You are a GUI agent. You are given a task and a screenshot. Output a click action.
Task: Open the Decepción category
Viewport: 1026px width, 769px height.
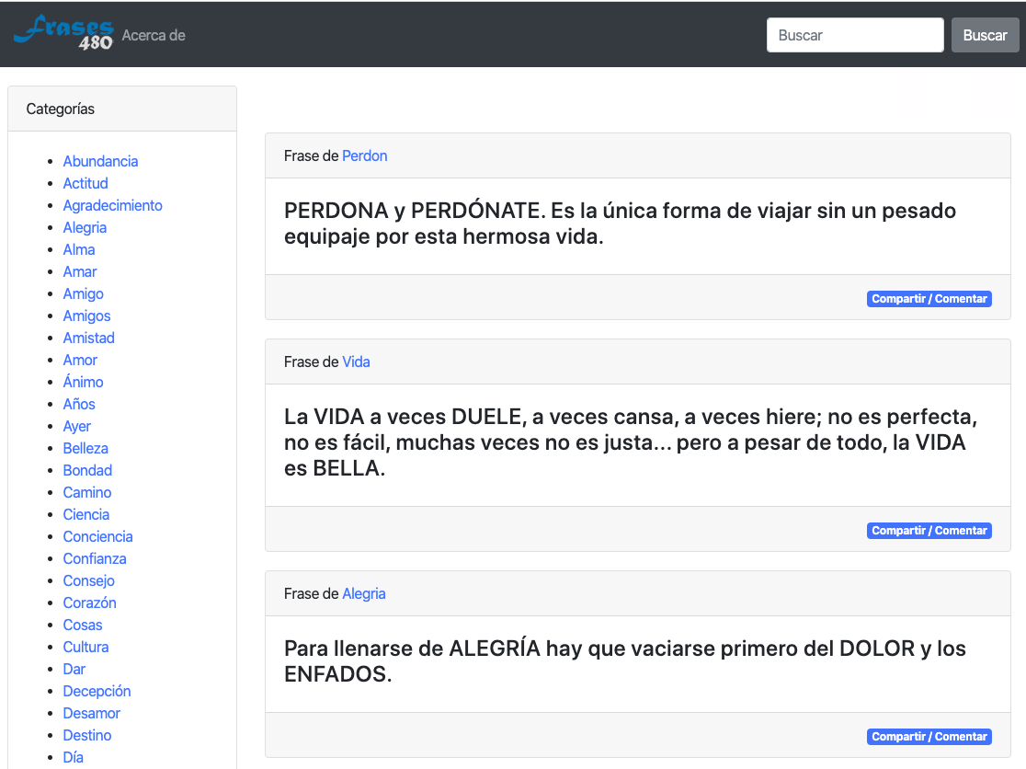tap(97, 691)
